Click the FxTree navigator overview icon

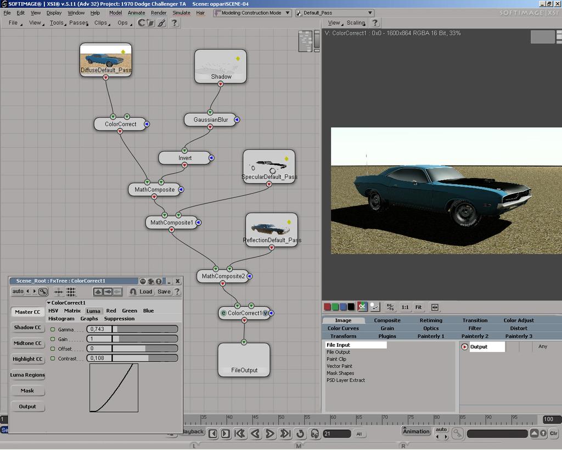pos(306,41)
